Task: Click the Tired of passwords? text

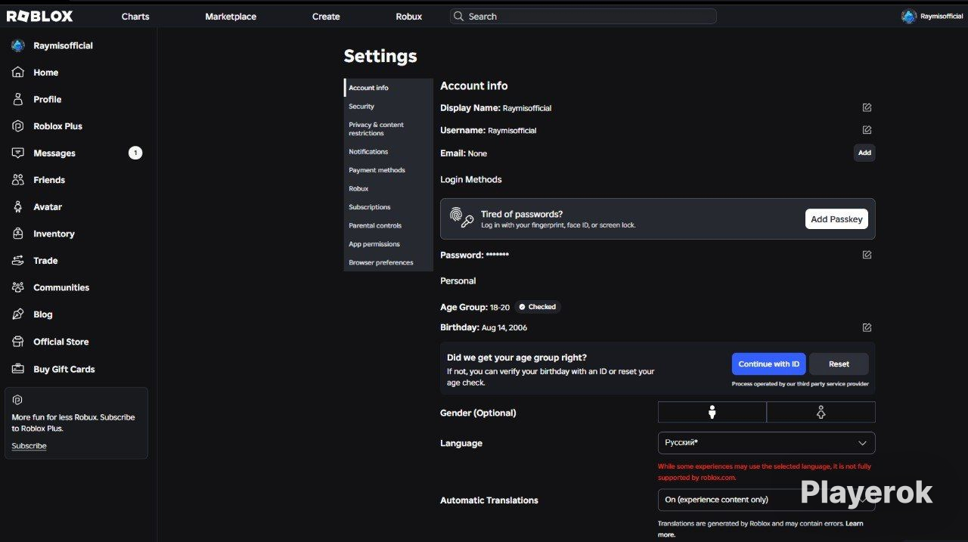Action: click(522, 214)
